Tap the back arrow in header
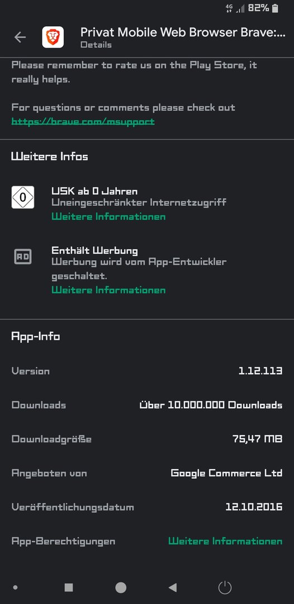Screen dimensions: 294x604 tap(20, 37)
